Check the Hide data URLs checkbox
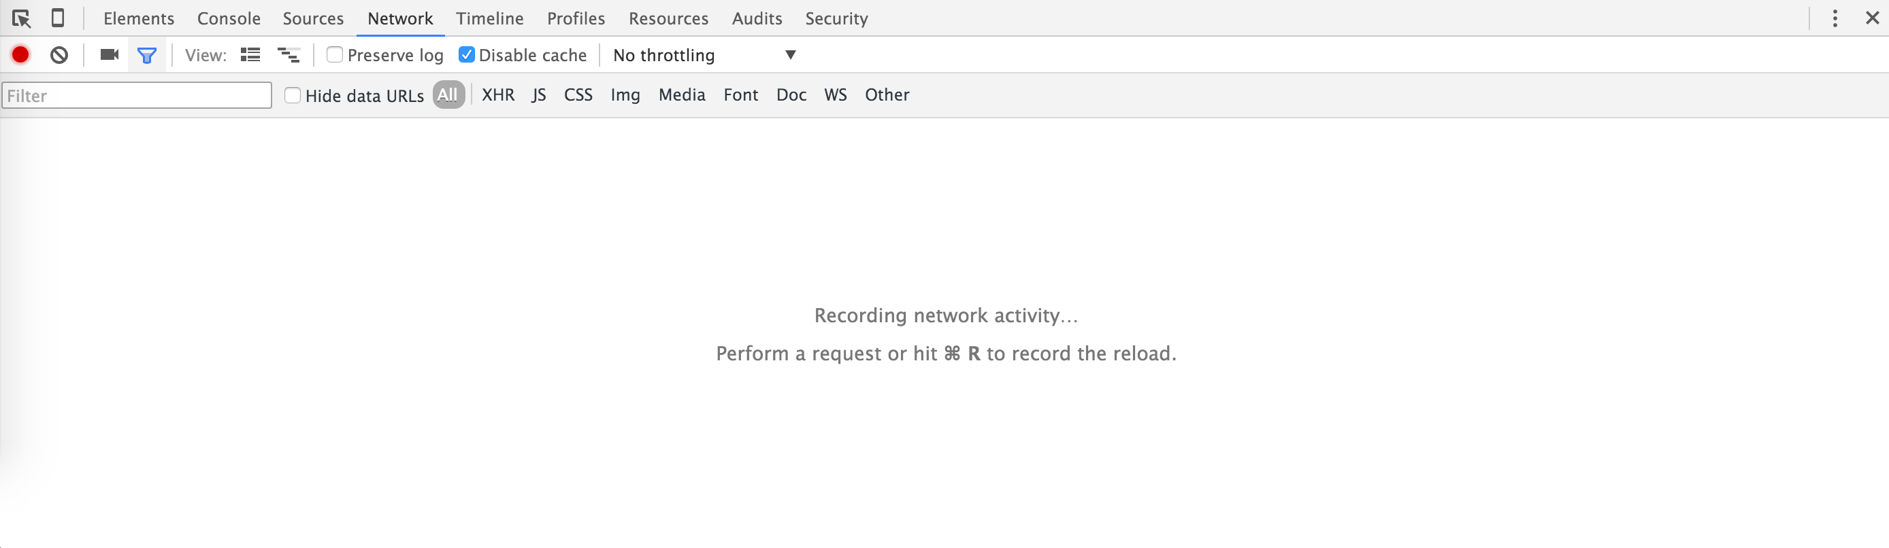Viewport: 1889px width, 548px height. pyautogui.click(x=293, y=95)
